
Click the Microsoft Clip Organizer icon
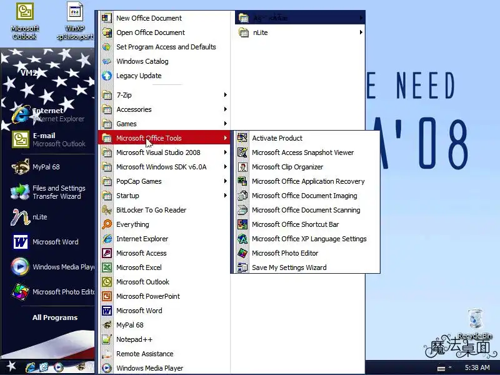point(242,167)
